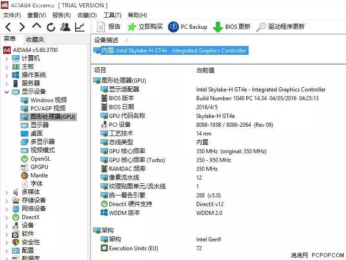Click the PCI 设备 row icon

point(104,124)
